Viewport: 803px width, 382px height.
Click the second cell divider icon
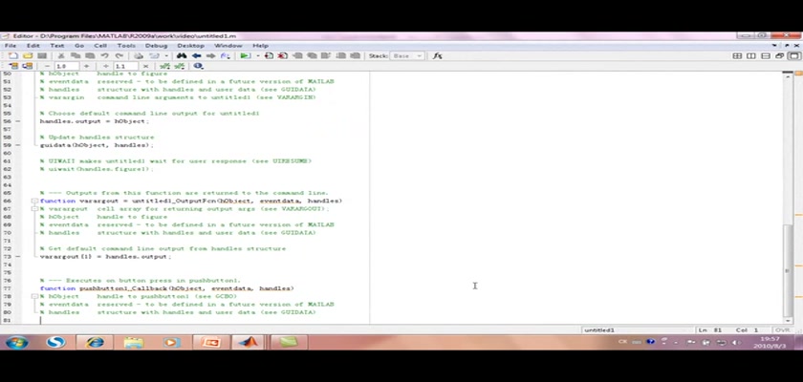tap(180, 66)
